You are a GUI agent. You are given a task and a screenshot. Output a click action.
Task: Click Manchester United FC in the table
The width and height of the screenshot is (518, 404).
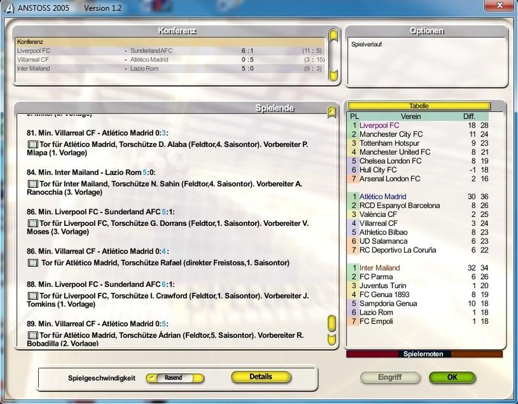tap(395, 152)
